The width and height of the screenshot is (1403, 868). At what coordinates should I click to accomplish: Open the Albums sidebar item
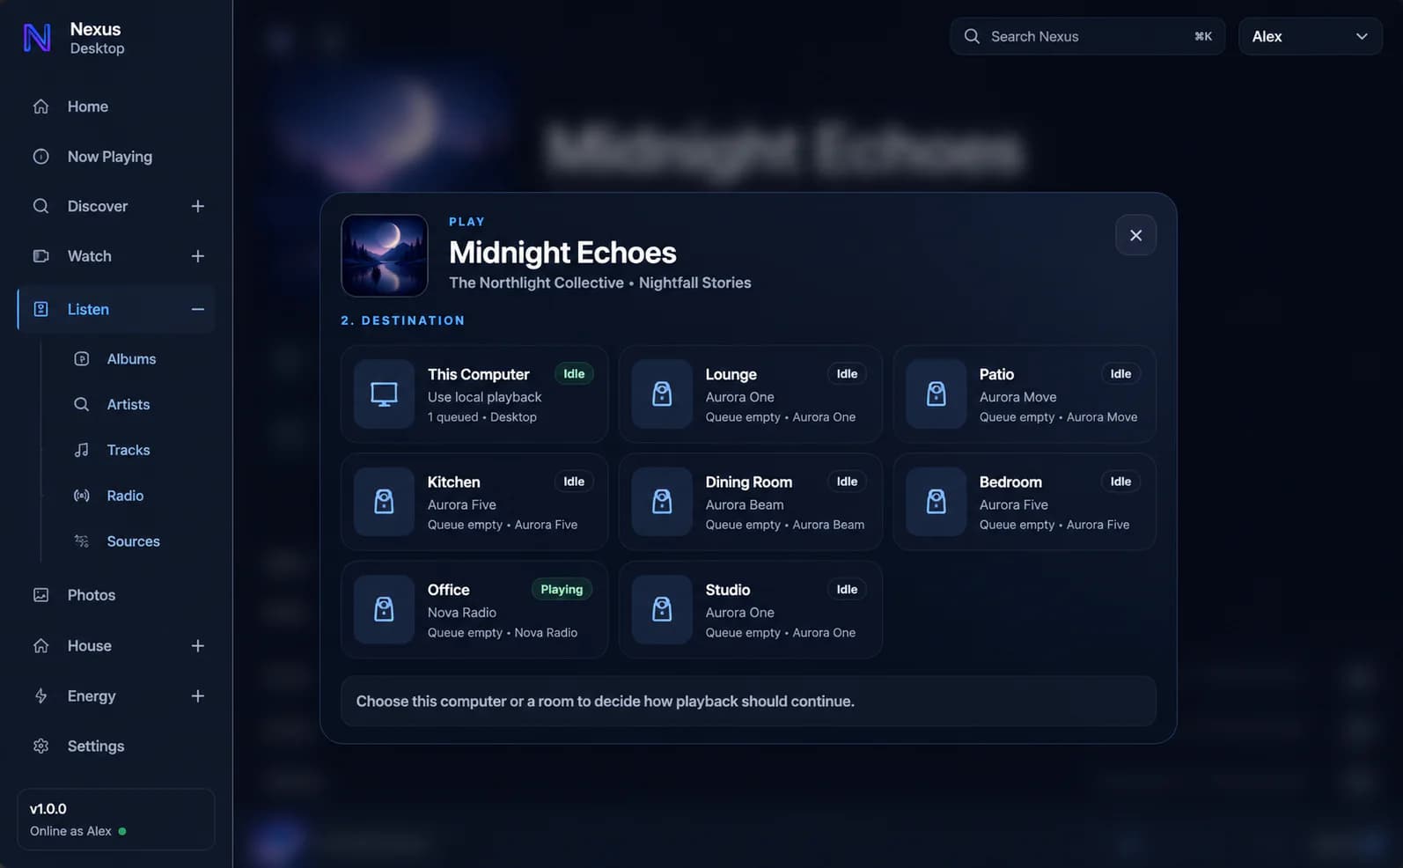pos(131,359)
